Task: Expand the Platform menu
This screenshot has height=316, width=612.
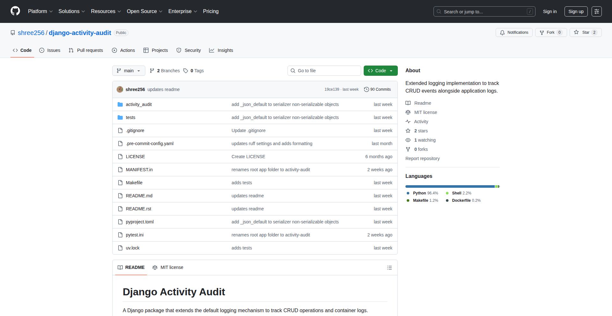Action: pyautogui.click(x=40, y=11)
